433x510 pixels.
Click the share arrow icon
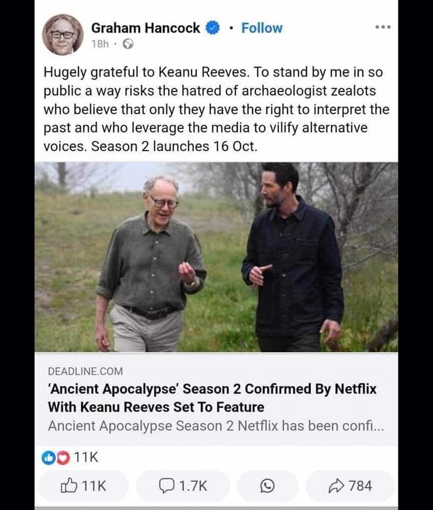coord(338,486)
